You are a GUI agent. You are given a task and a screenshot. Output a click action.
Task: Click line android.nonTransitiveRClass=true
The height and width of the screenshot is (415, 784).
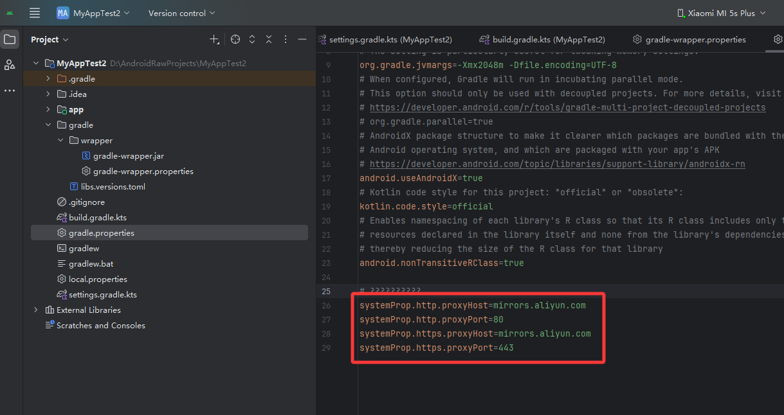[441, 263]
